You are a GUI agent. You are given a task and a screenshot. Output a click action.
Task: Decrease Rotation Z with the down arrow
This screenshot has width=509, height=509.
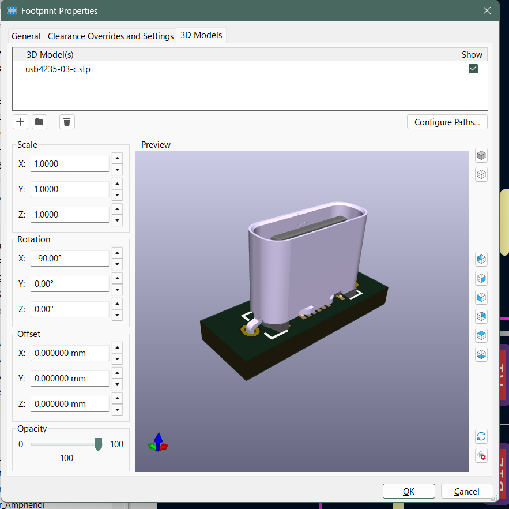click(x=117, y=315)
